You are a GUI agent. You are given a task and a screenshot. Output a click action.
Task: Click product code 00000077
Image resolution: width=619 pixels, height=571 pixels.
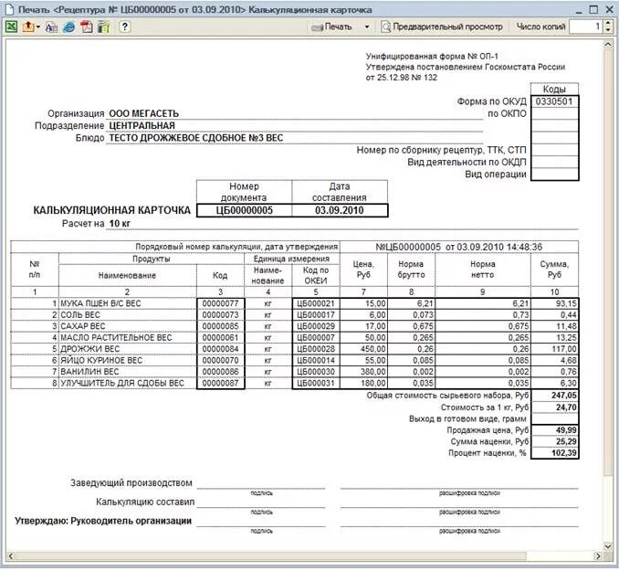click(221, 303)
